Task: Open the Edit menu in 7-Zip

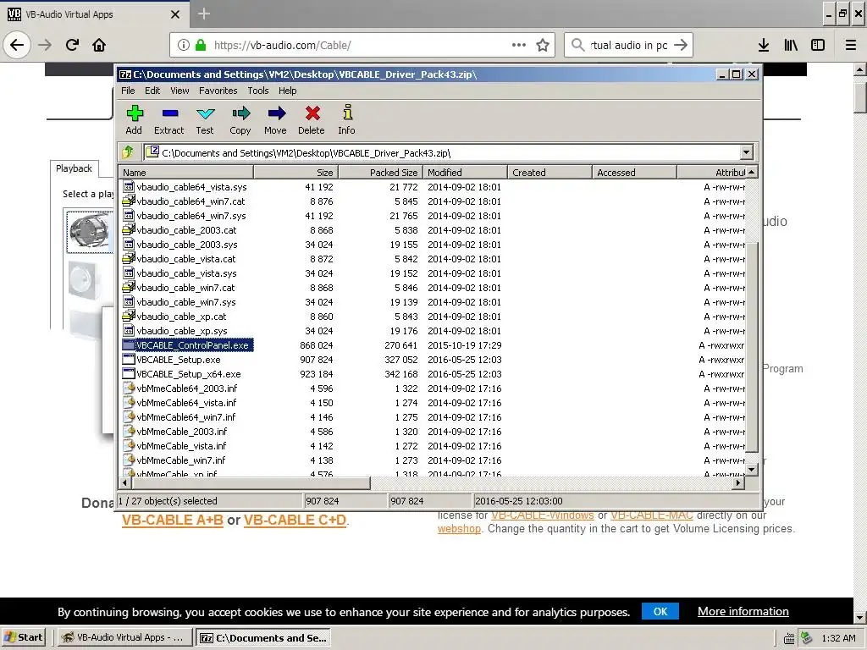Action: click(x=152, y=91)
